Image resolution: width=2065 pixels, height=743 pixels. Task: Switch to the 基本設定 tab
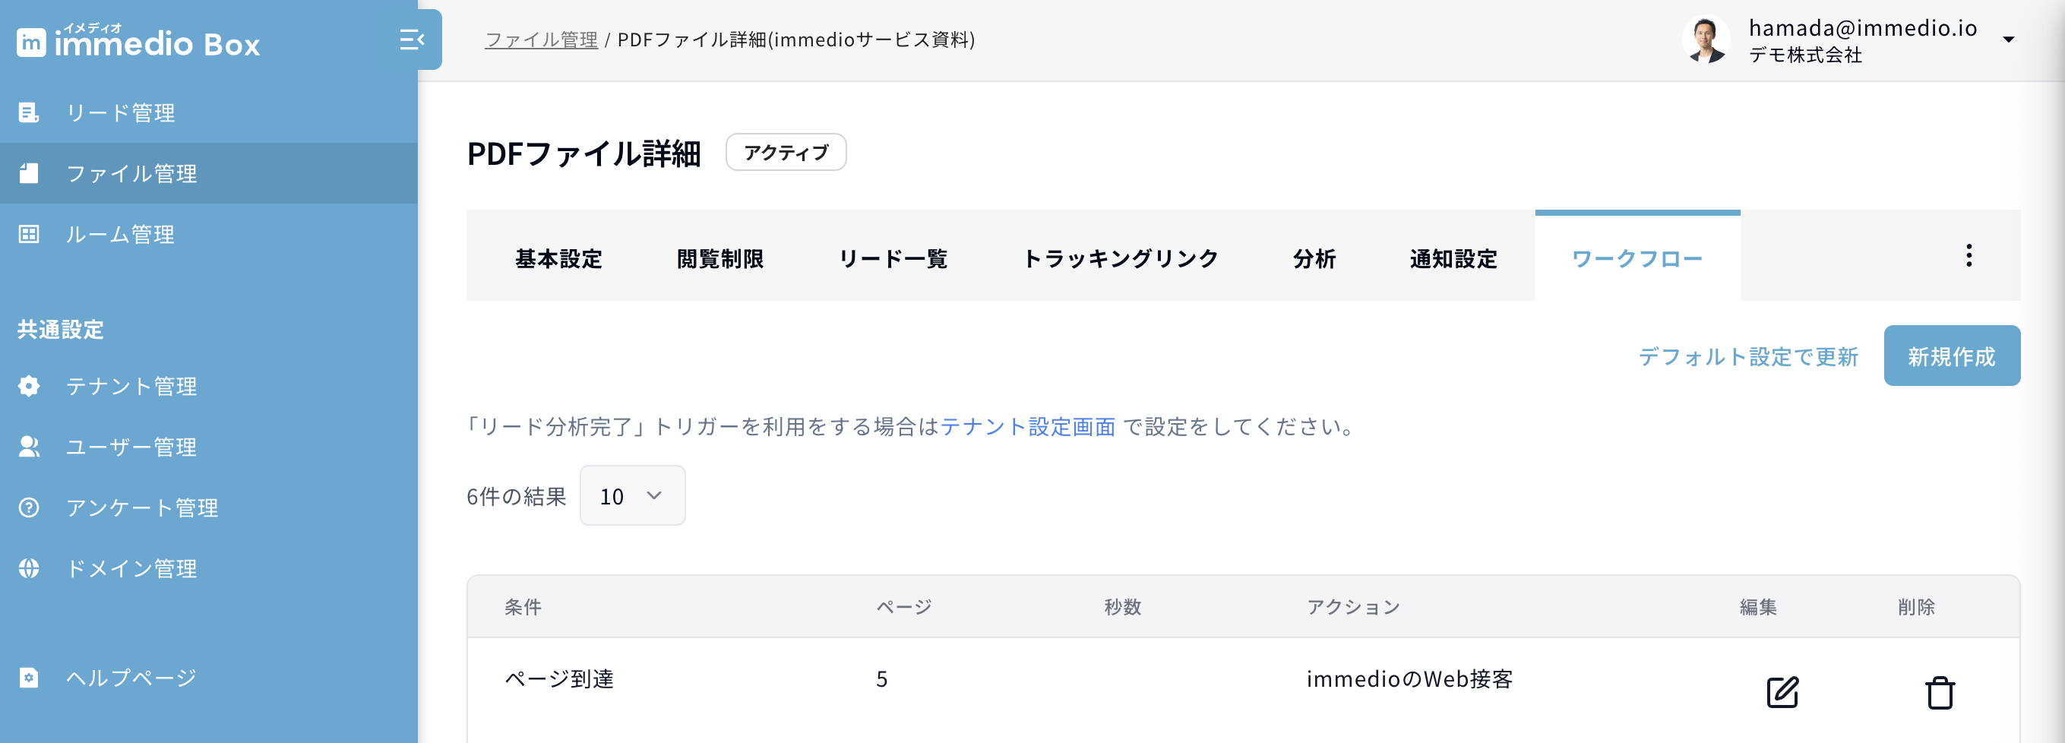pyautogui.click(x=558, y=259)
